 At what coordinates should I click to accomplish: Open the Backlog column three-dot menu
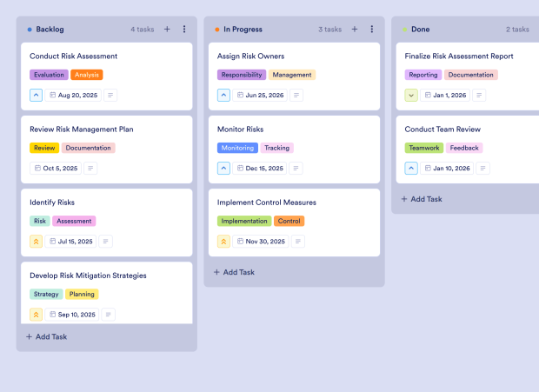[184, 30]
